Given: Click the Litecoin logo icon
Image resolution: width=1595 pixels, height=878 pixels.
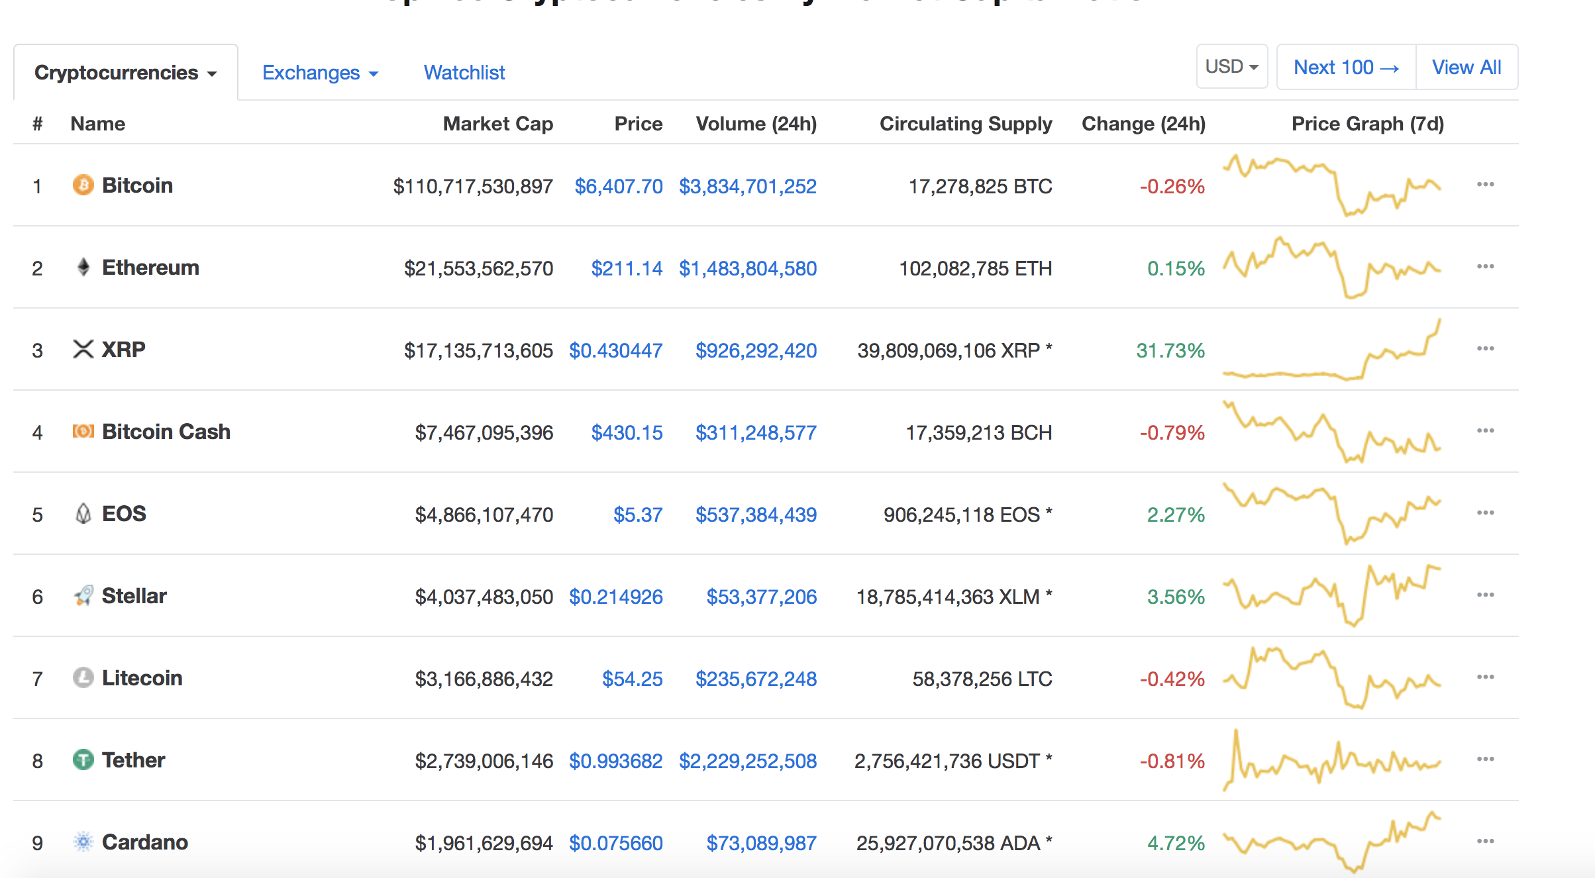Looking at the screenshot, I should click(83, 677).
